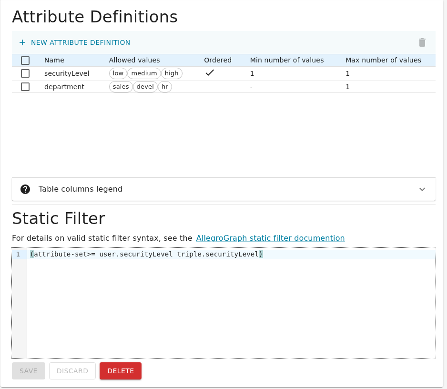Toggle the select-all checkbox in table header
The width and height of the screenshot is (447, 389).
[x=25, y=60]
